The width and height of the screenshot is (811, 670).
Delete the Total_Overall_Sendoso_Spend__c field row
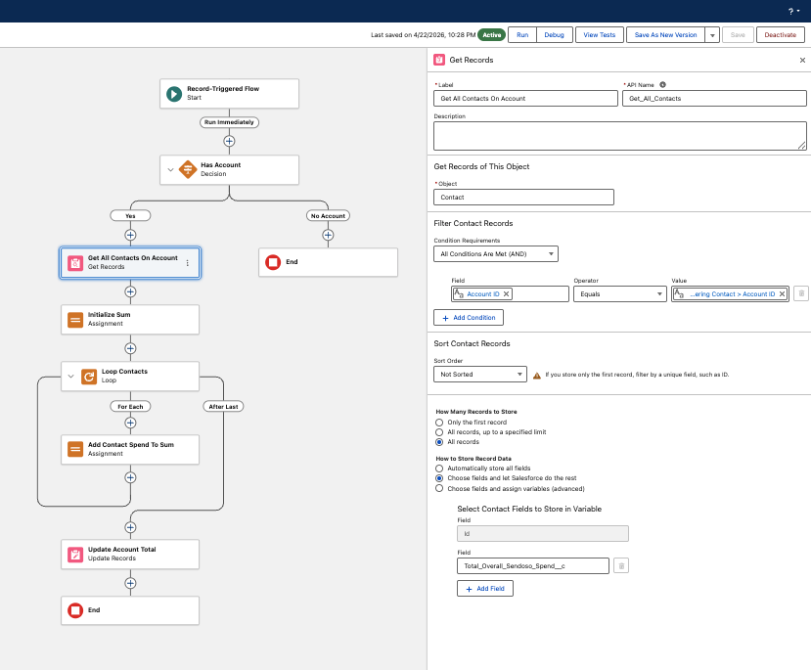tap(621, 565)
